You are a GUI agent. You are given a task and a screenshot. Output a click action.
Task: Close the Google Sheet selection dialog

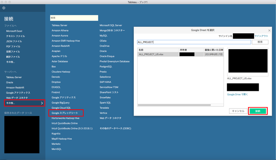pos(269,31)
